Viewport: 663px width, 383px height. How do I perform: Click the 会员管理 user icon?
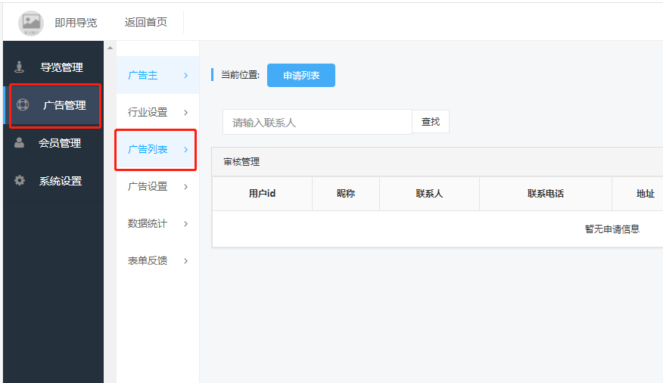(x=19, y=142)
